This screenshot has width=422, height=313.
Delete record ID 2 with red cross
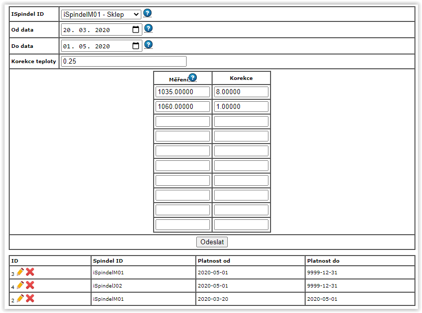tap(30, 298)
